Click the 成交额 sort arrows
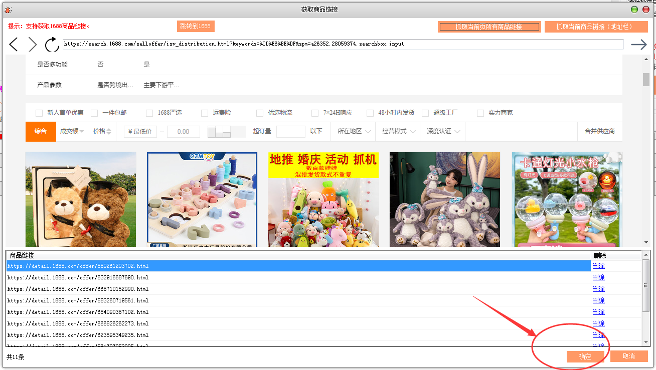This screenshot has width=656, height=370. pyautogui.click(x=82, y=131)
